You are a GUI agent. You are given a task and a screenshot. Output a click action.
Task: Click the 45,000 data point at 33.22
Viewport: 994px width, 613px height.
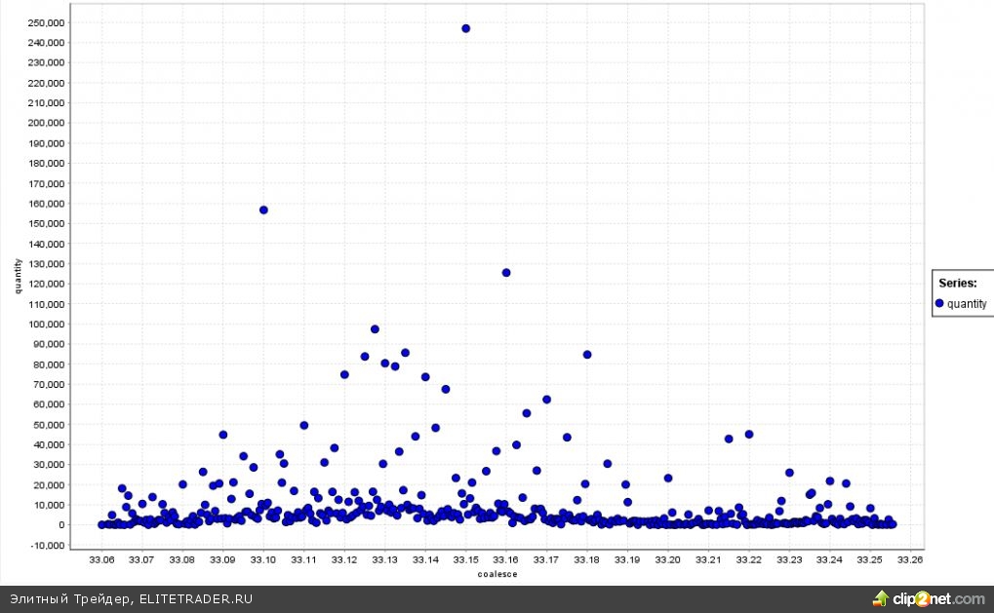(x=749, y=435)
